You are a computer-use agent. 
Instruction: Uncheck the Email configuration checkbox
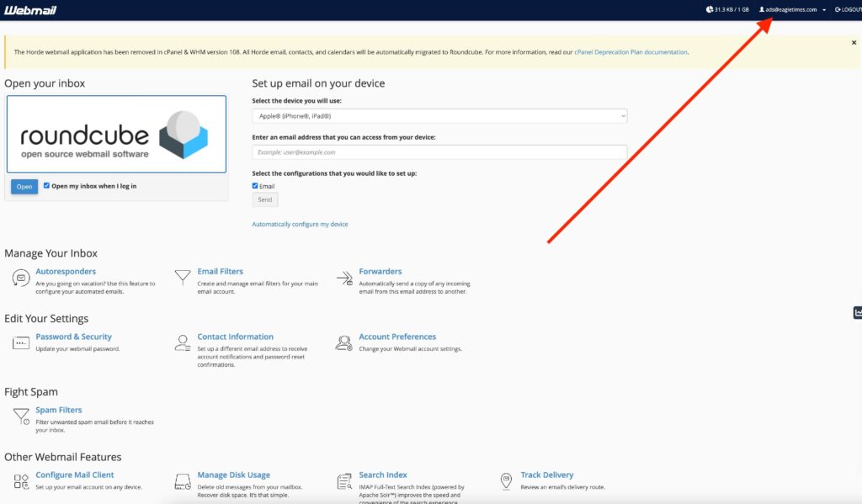point(256,186)
